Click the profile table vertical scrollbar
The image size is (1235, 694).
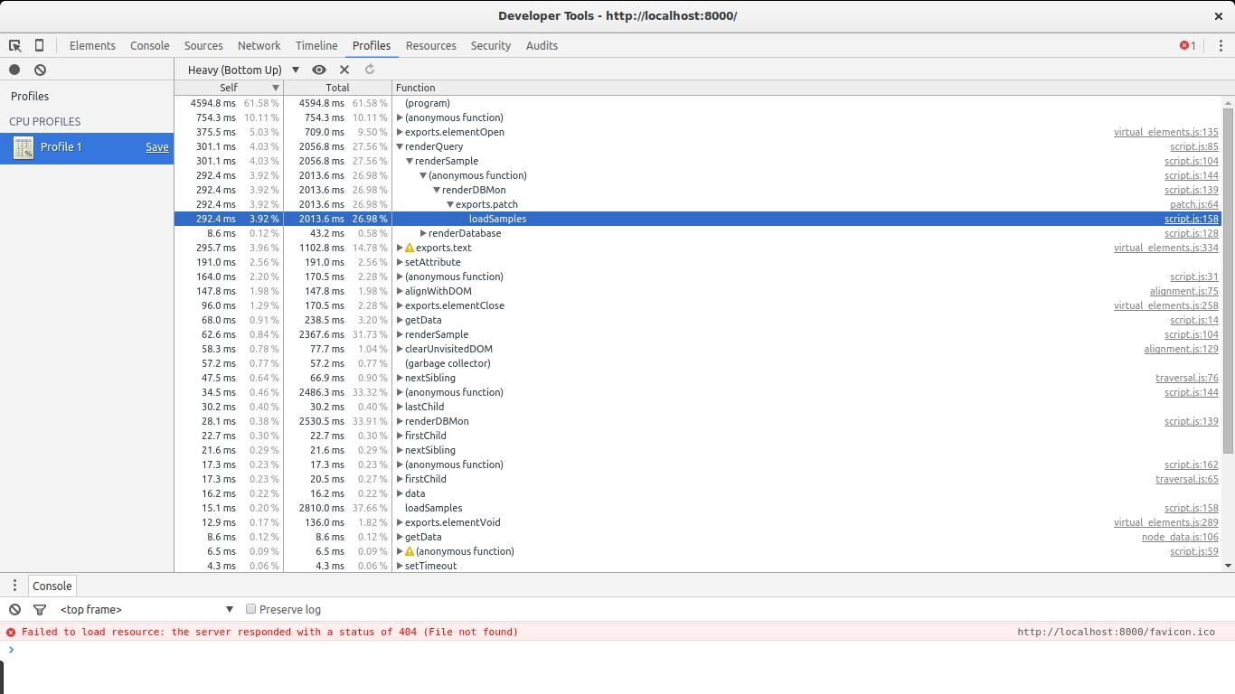pyautogui.click(x=1228, y=280)
